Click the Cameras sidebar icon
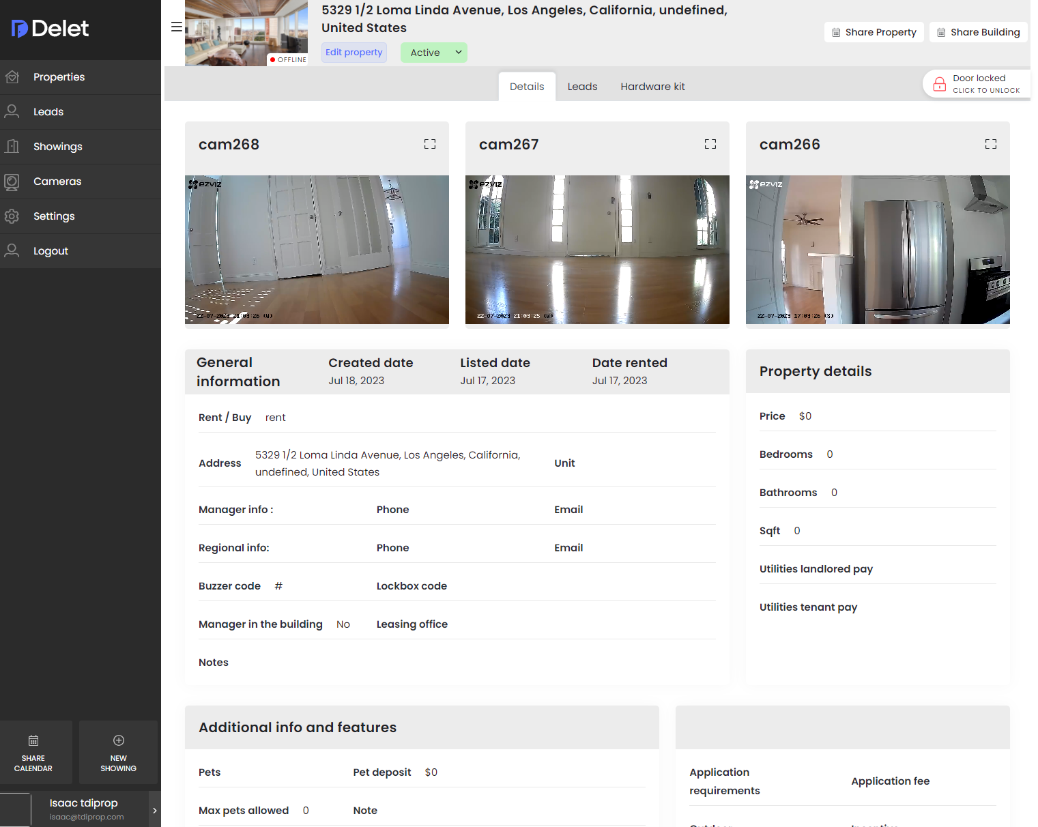 [12, 182]
